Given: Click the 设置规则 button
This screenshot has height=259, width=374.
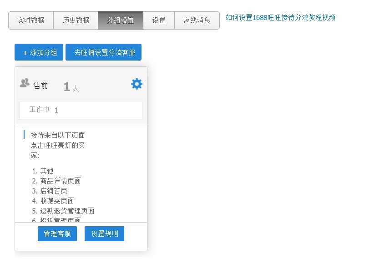Looking at the screenshot, I should tap(105, 234).
